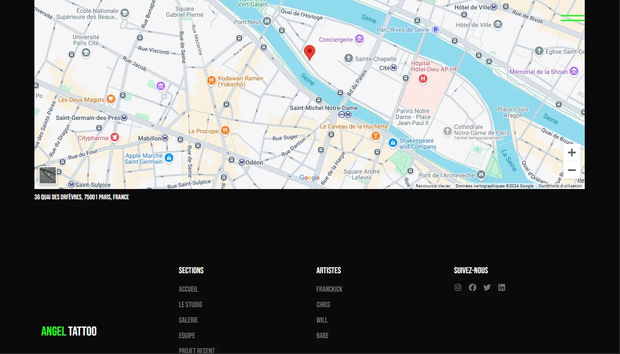The image size is (620, 354).
Task: Open artist Will's page
Action: click(x=322, y=320)
